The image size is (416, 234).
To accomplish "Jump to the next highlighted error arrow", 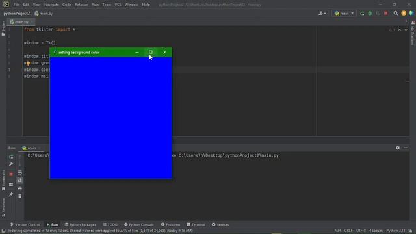I will click(406, 30).
